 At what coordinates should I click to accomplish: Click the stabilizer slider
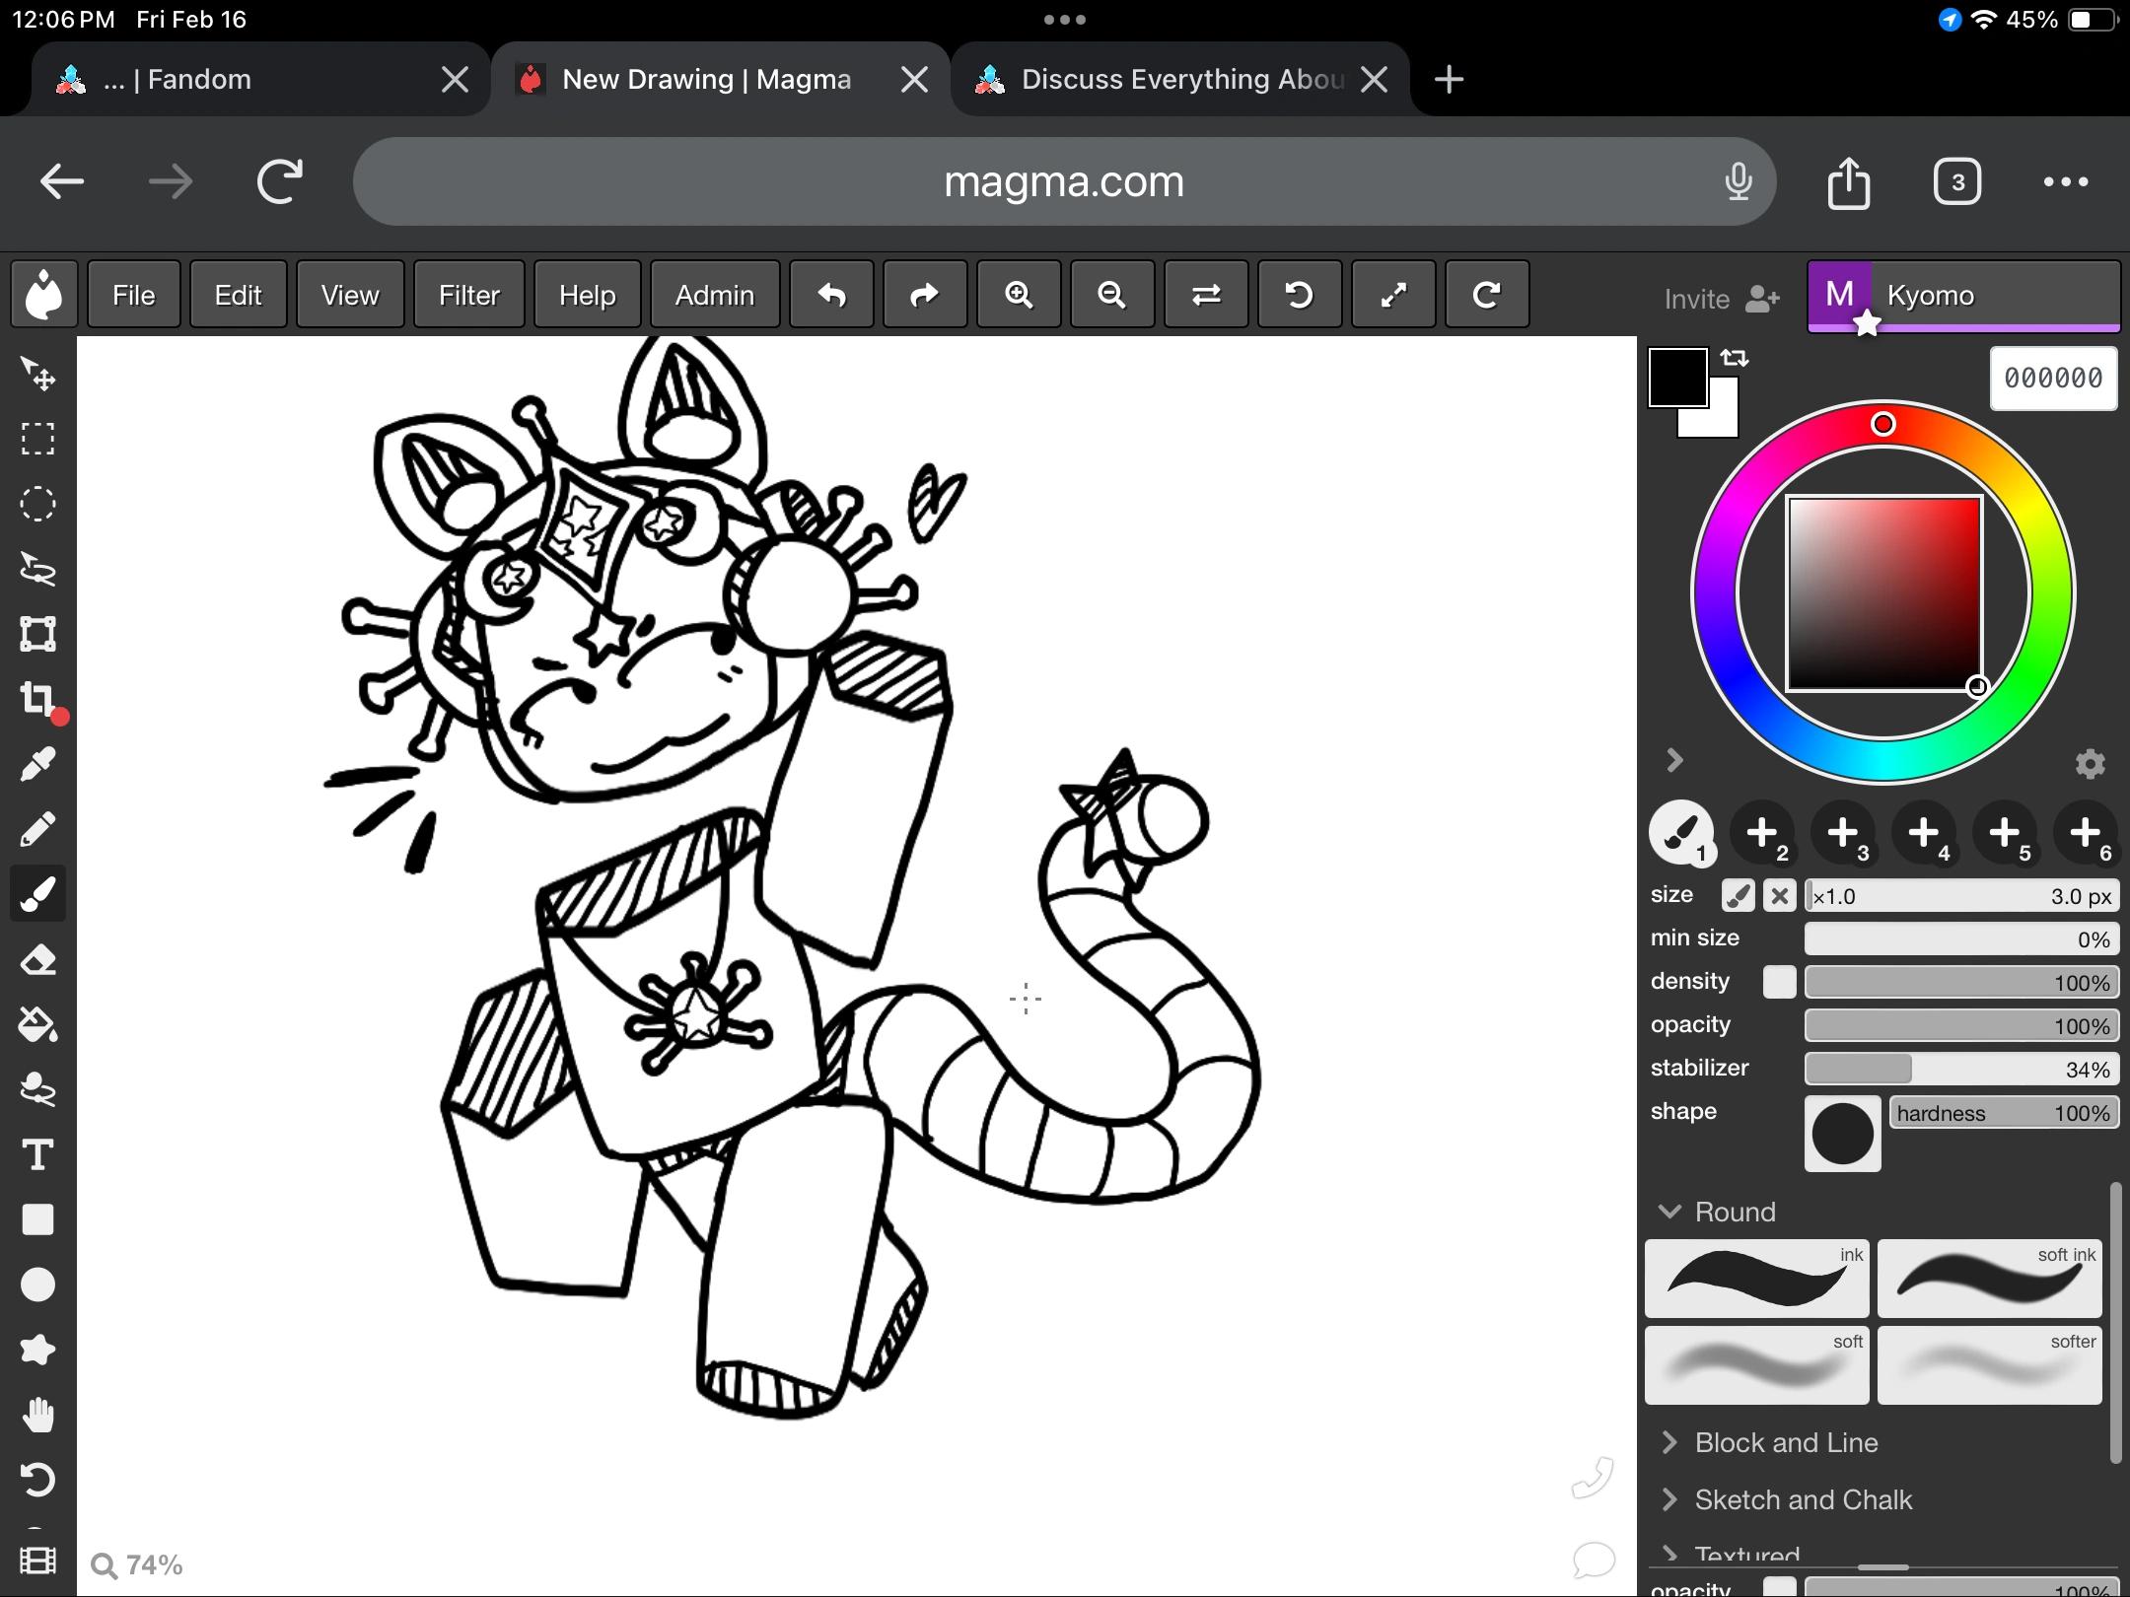(x=1960, y=1069)
